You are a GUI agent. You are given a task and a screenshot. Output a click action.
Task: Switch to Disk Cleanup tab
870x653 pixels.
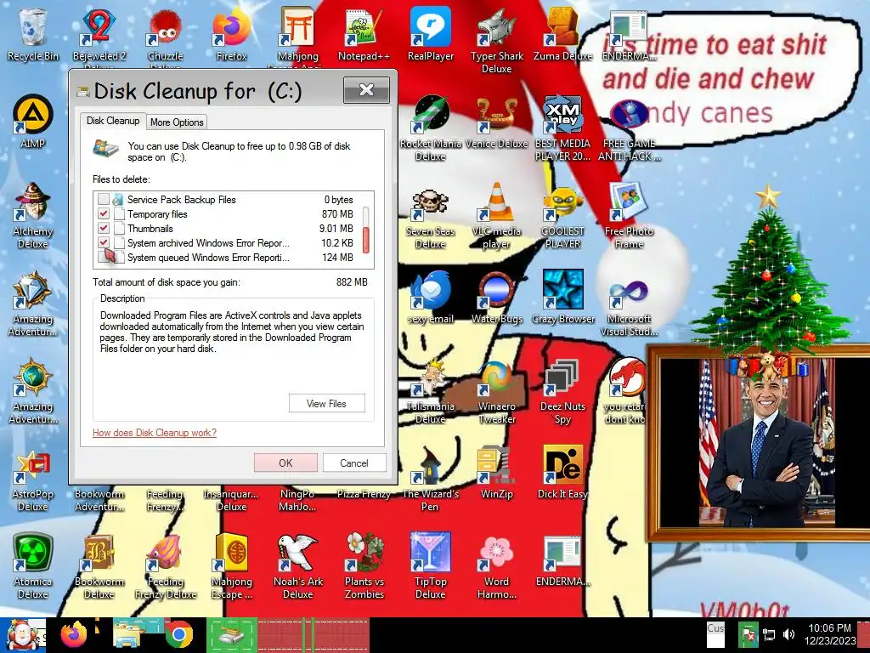[x=113, y=121]
